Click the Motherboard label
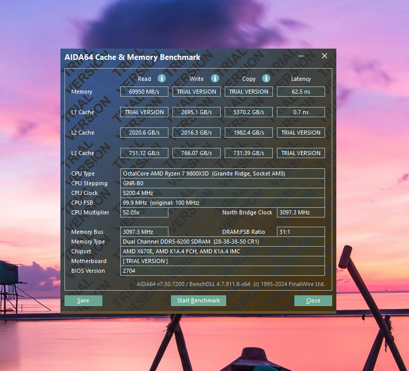The width and height of the screenshot is (409, 371). click(89, 261)
